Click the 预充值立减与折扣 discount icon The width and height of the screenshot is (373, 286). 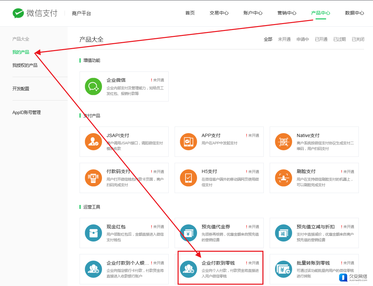coord(284,233)
